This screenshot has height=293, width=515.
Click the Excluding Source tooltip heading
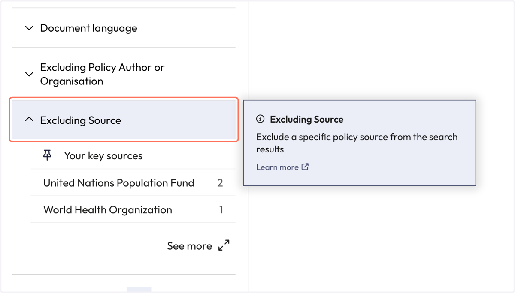pos(306,120)
